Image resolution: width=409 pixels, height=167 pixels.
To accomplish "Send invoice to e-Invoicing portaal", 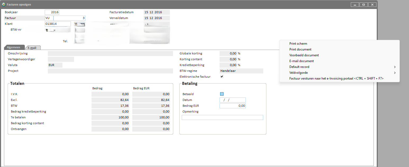I will [336, 78].
